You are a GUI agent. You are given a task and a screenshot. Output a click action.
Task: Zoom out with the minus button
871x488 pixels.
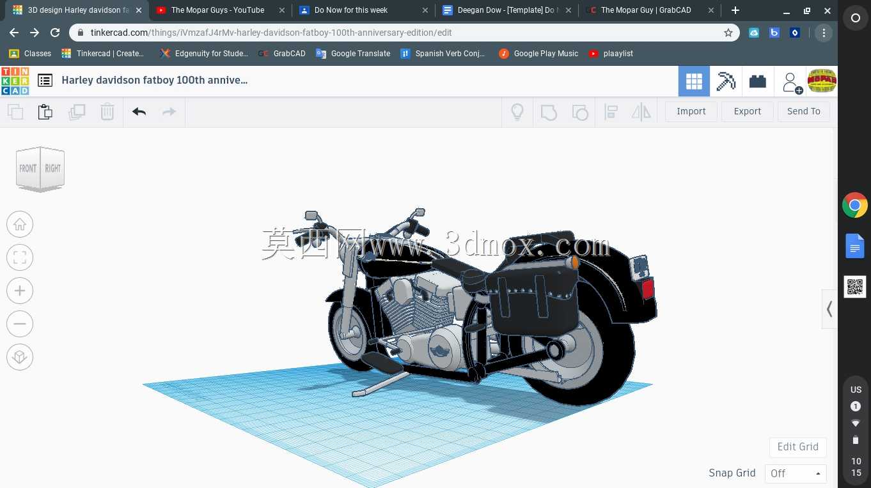(x=20, y=324)
